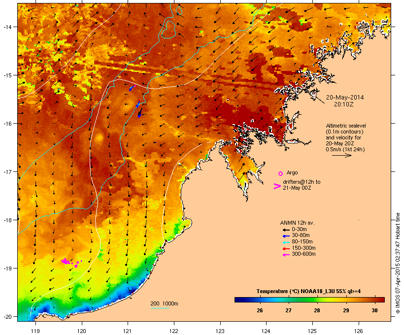
Task: Click the black 0-30m legend arrow
Action: coord(286,230)
